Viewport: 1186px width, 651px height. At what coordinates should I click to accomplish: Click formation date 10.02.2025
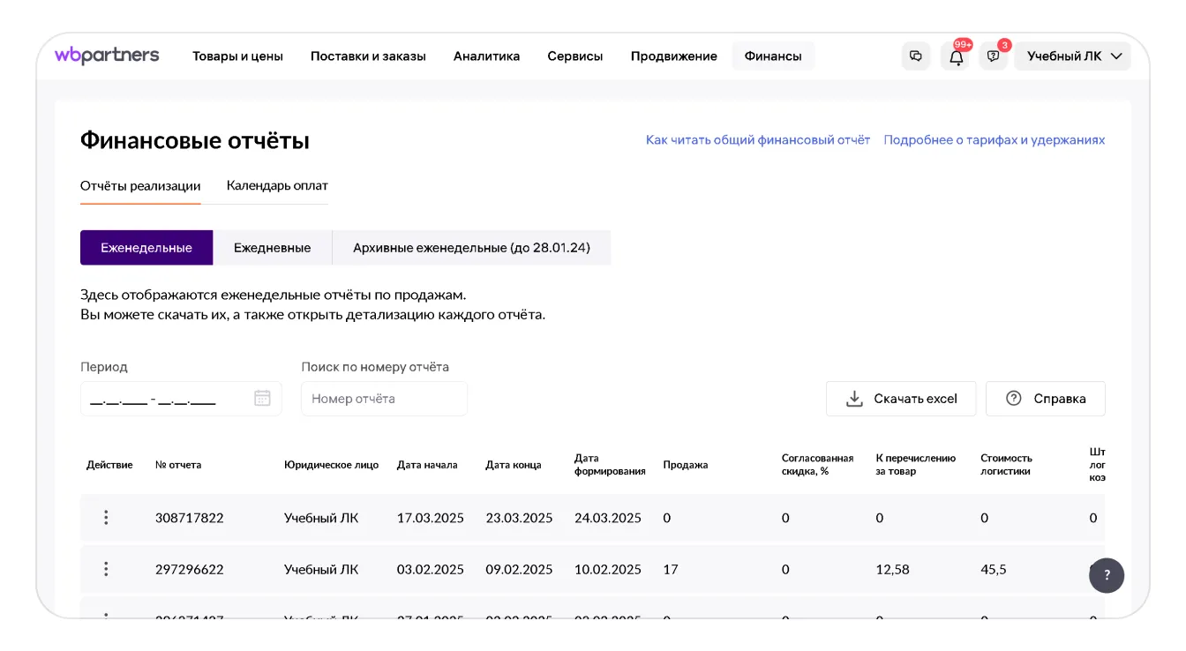[x=608, y=569]
